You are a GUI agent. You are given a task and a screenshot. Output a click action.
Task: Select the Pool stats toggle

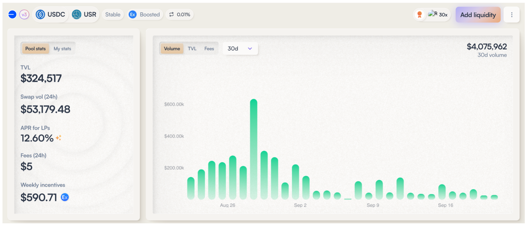tap(35, 49)
